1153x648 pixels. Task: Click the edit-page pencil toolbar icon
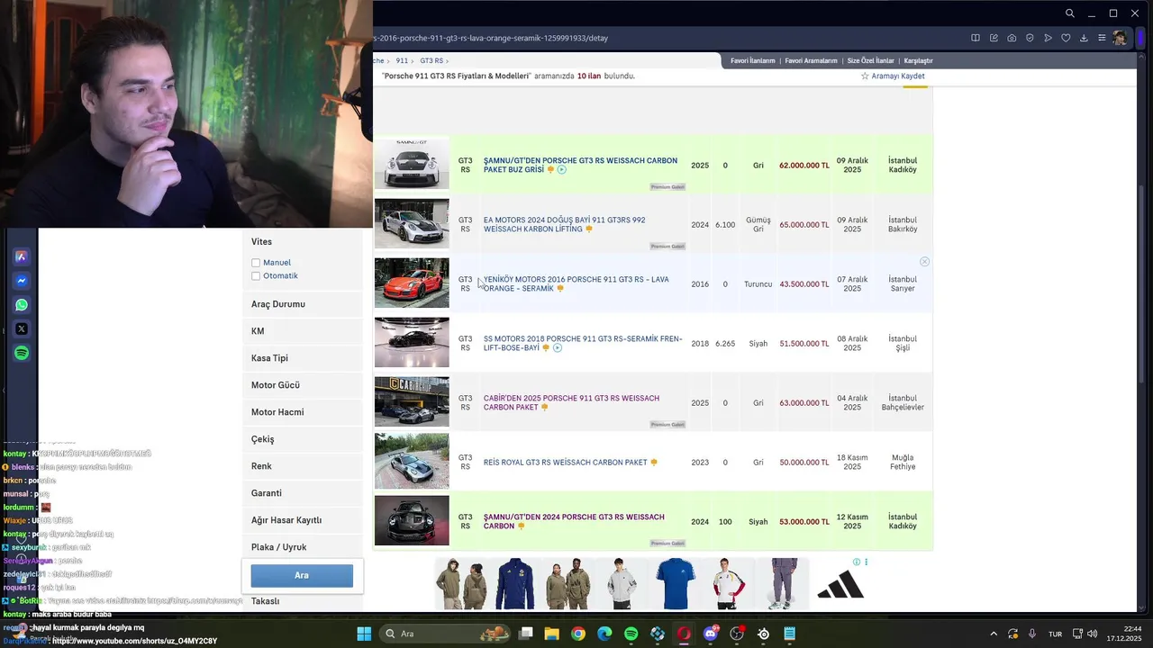tap(994, 38)
